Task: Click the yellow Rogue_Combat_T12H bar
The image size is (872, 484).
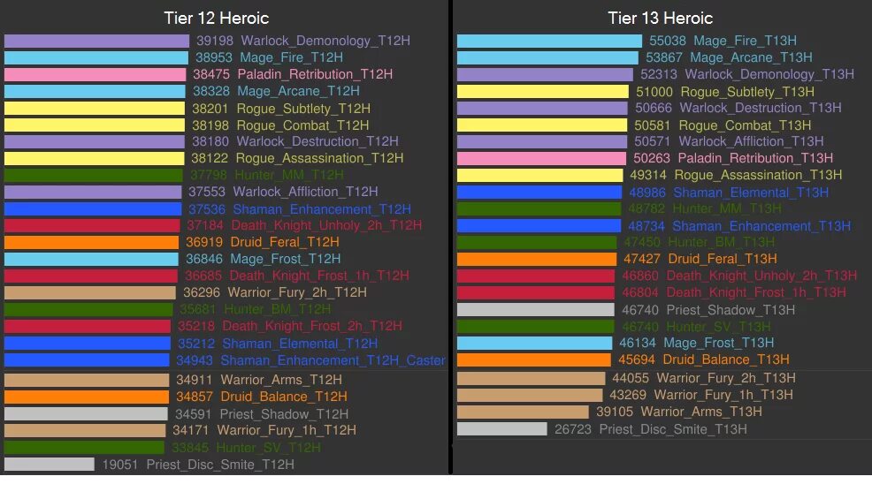Action: [x=95, y=125]
